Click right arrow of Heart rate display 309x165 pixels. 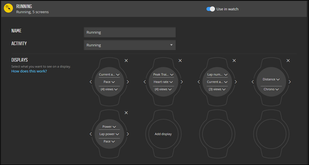(x=182, y=82)
